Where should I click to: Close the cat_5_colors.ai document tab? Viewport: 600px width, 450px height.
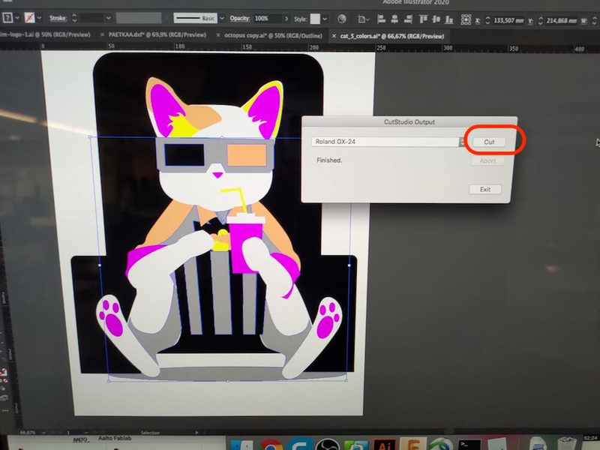coord(334,35)
